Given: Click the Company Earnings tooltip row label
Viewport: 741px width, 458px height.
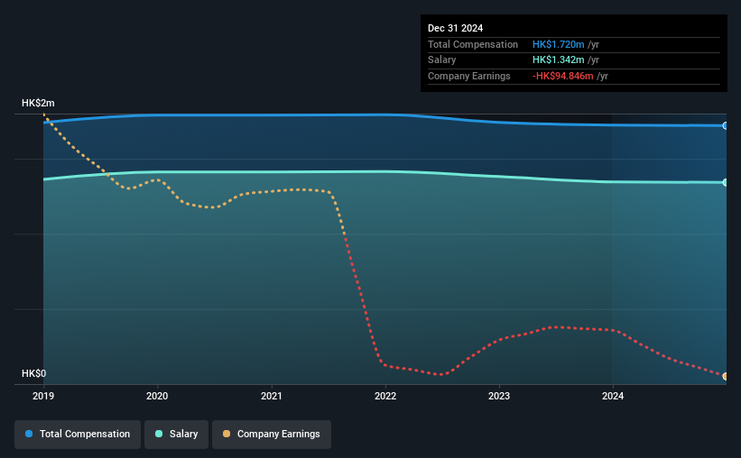Looking at the screenshot, I should (469, 76).
